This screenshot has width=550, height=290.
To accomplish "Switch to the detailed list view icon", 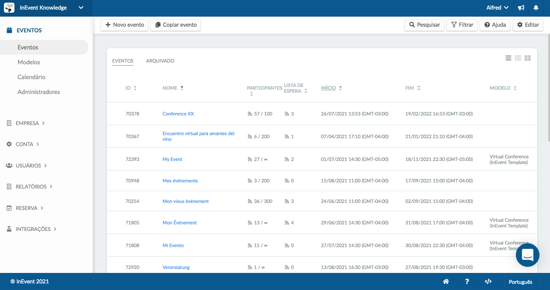I will click(518, 58).
